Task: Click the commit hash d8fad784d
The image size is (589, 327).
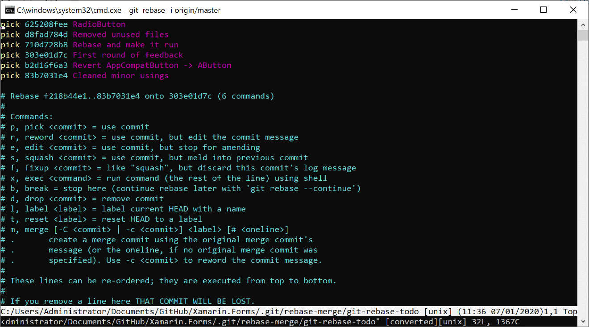Action: [46, 35]
